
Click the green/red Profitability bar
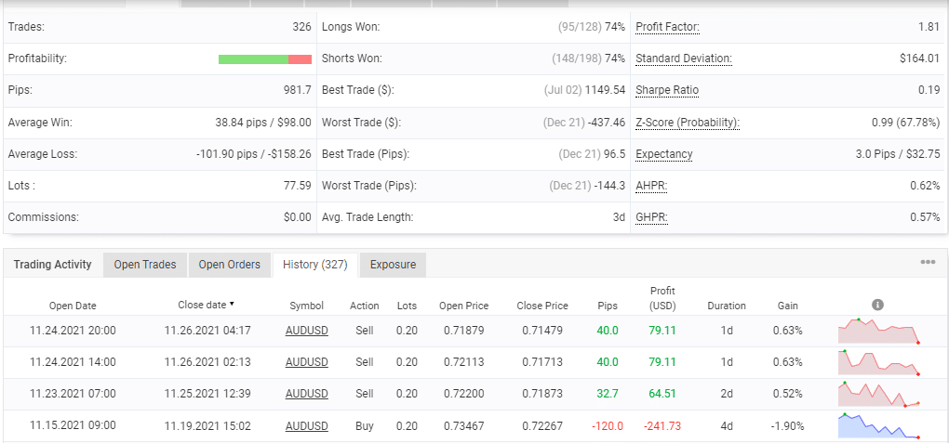pos(265,59)
